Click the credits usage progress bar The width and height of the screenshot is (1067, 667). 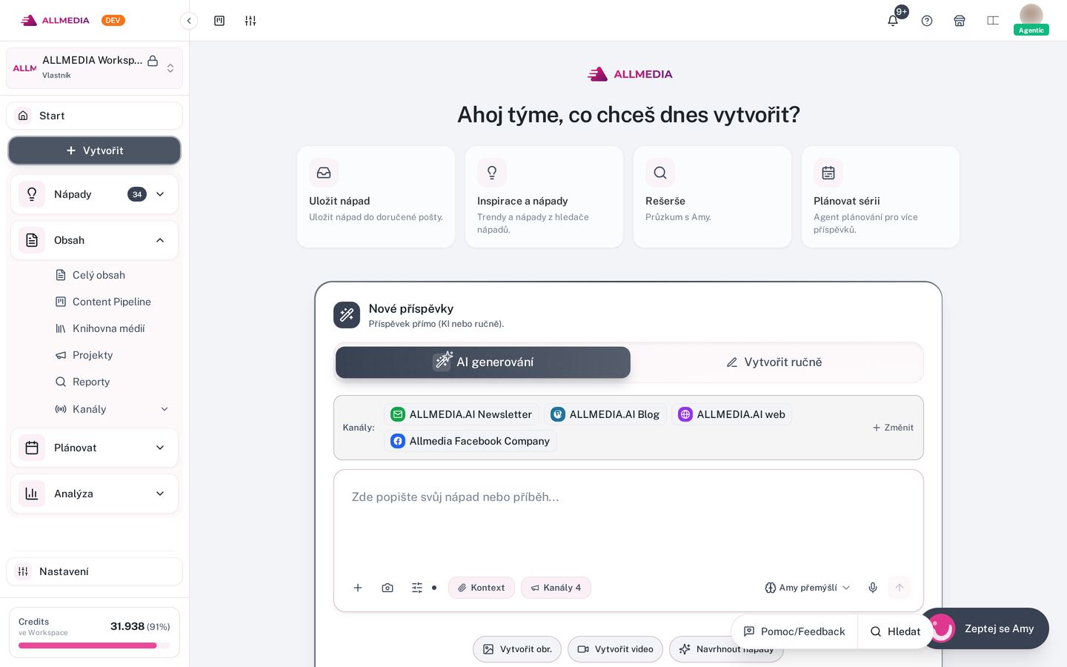point(94,646)
